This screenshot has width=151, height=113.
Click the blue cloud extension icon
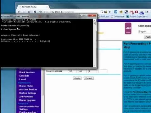pyautogui.click(x=142, y=13)
